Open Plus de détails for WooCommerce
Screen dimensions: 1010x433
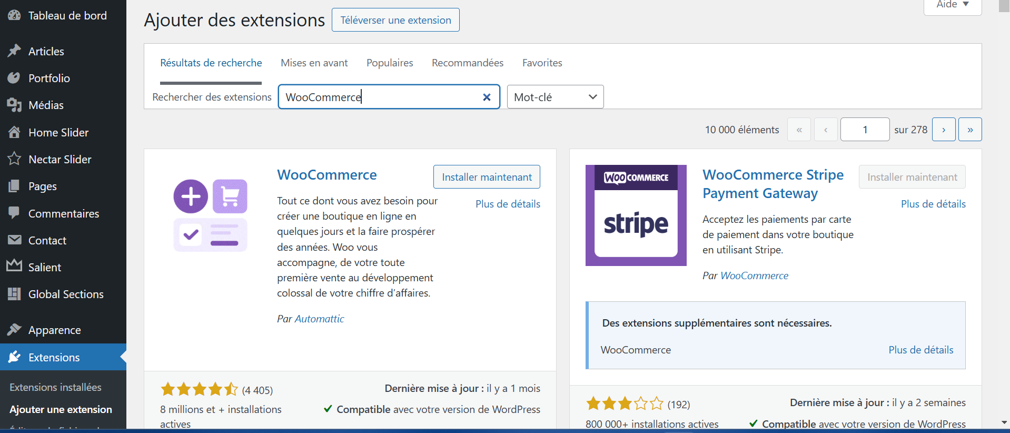pos(508,204)
